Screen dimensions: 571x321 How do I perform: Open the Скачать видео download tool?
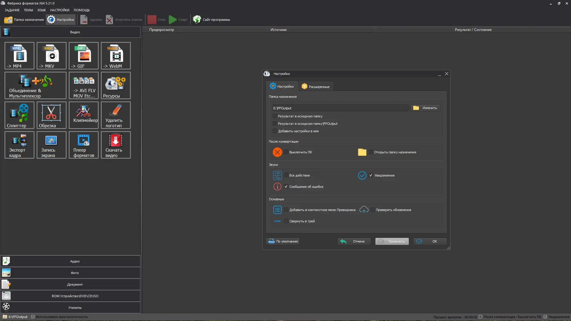click(x=116, y=145)
